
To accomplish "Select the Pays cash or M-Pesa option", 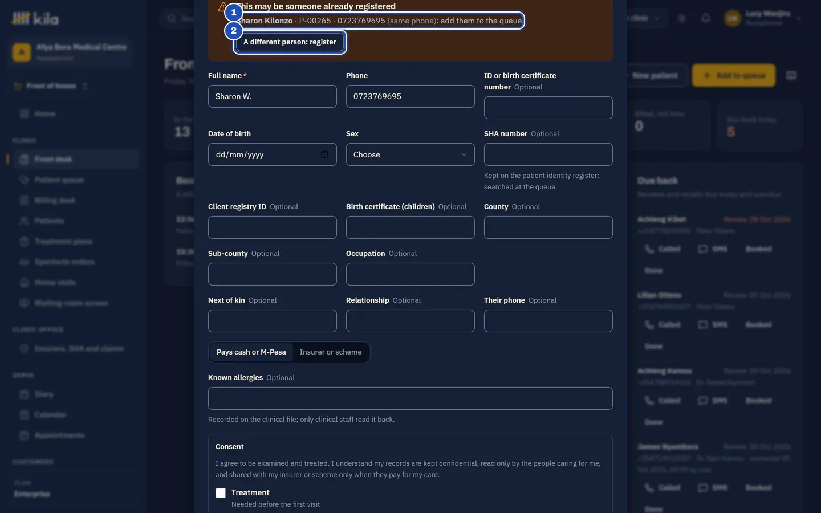I will click(x=251, y=352).
